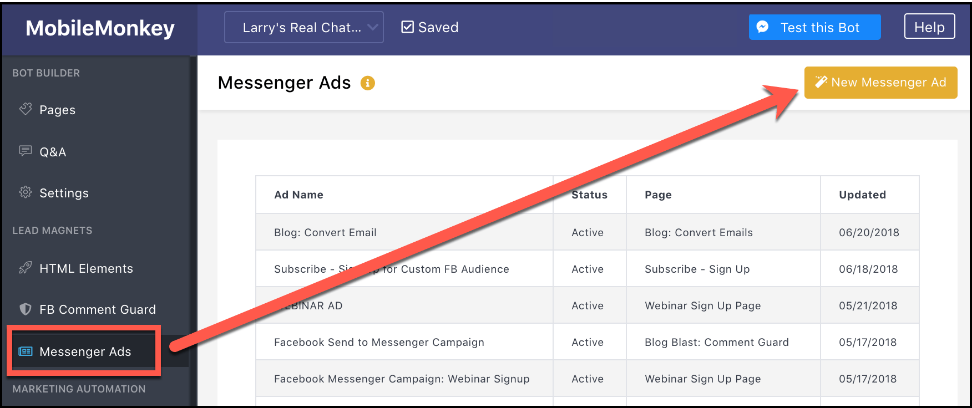Click the Pages tag icon in the sidebar
Viewport: 972px width, 408px height.
coord(26,109)
